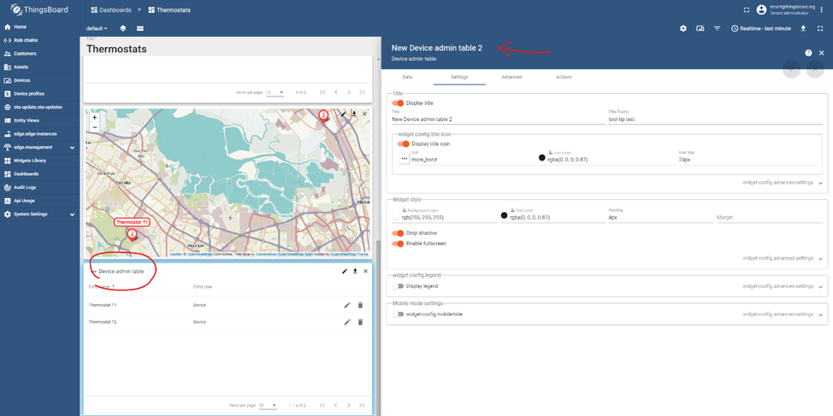Click the Title Tooltip input field

pos(715,120)
